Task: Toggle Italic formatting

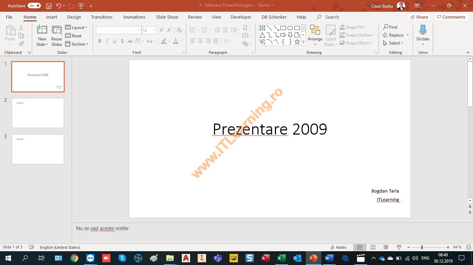Action: (107, 41)
